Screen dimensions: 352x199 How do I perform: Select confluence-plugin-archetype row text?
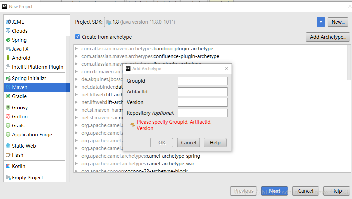pyautogui.click(x=150, y=56)
